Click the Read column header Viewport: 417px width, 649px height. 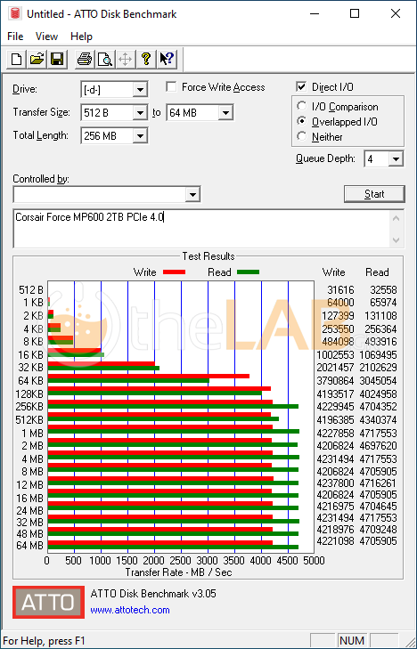[x=377, y=272]
